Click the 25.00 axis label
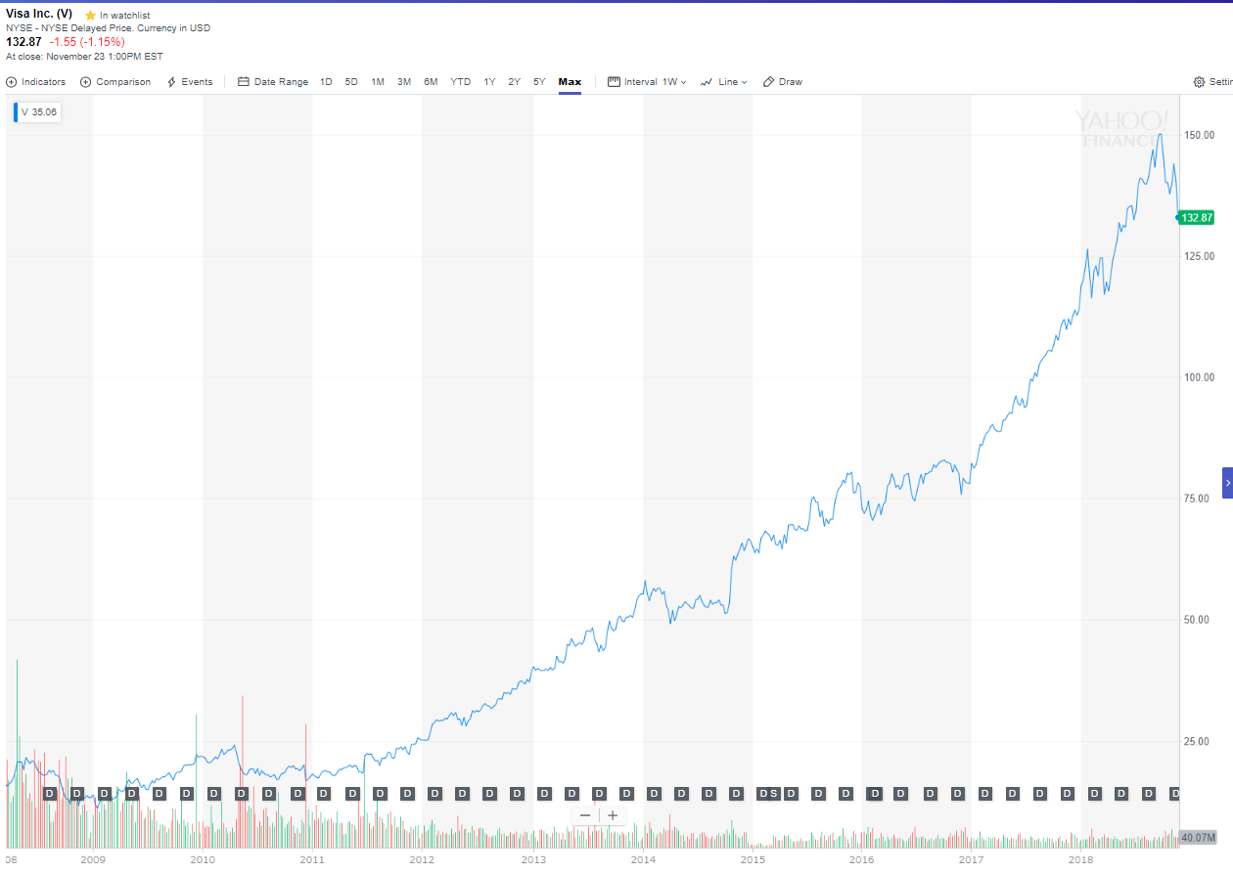The image size is (1233, 873). click(x=1198, y=741)
